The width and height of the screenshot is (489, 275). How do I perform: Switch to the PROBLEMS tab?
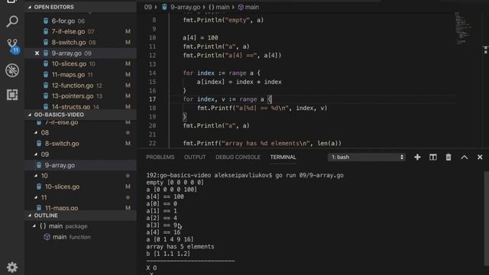coord(160,157)
